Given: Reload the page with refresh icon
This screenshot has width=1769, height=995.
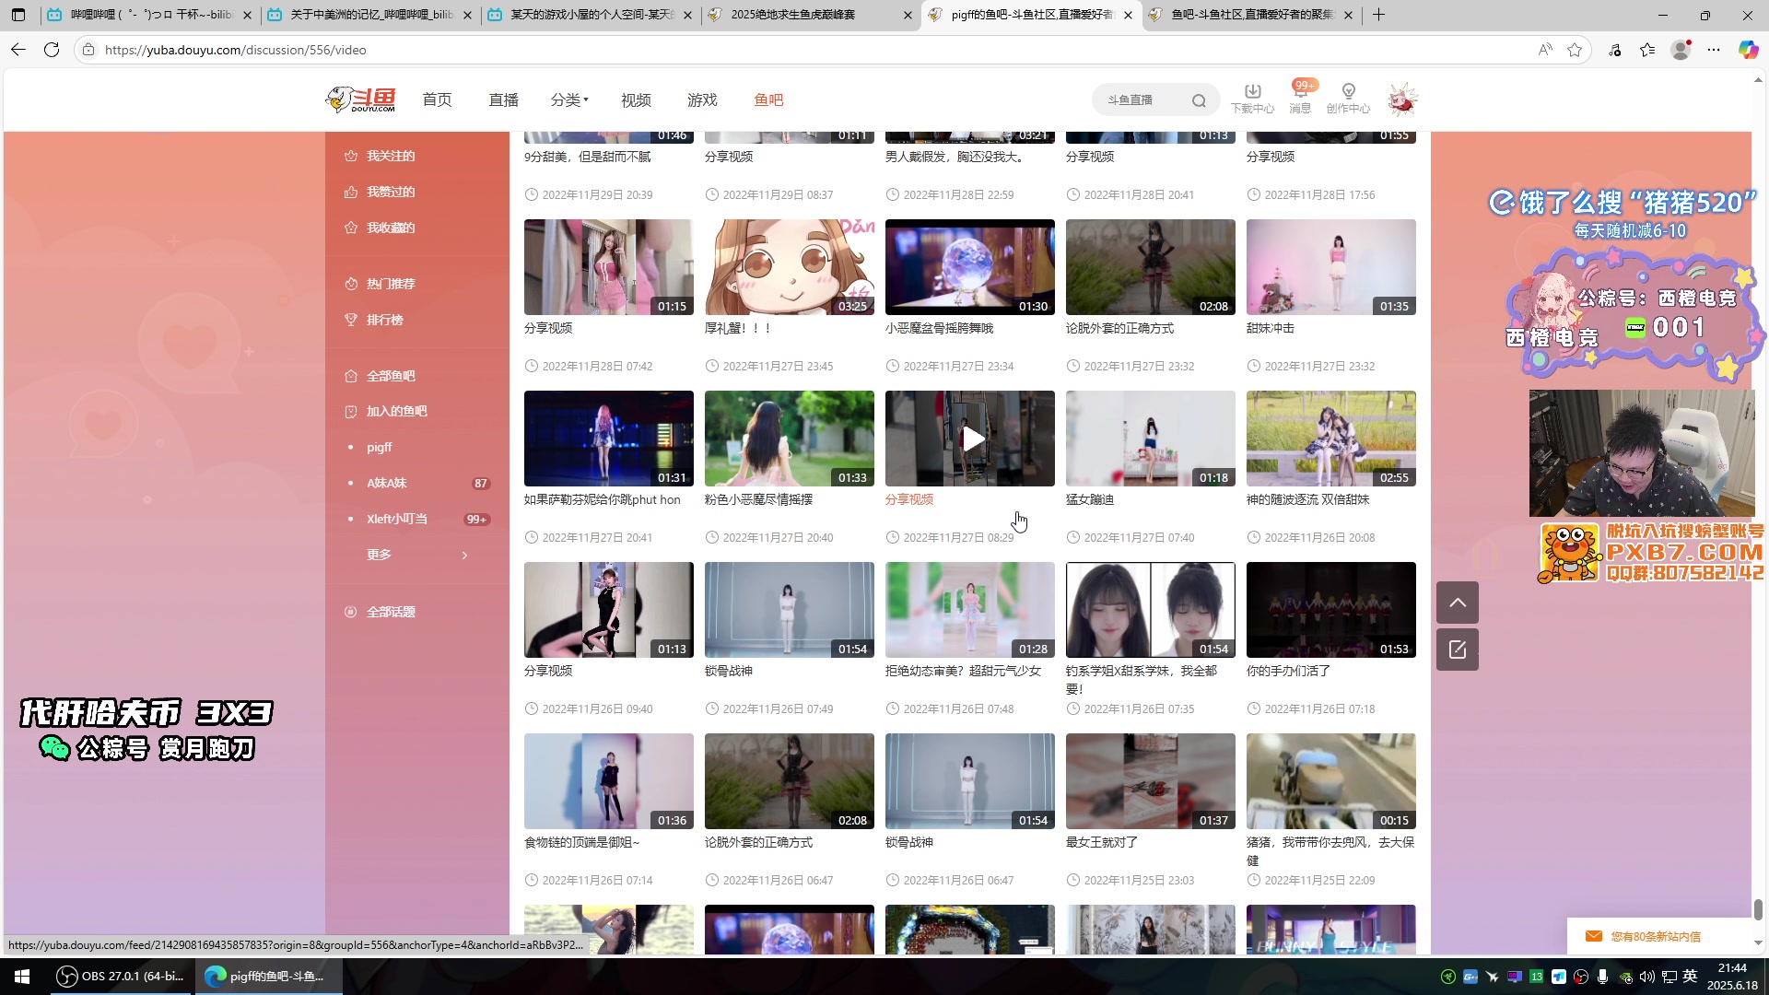Looking at the screenshot, I should pos(52,50).
